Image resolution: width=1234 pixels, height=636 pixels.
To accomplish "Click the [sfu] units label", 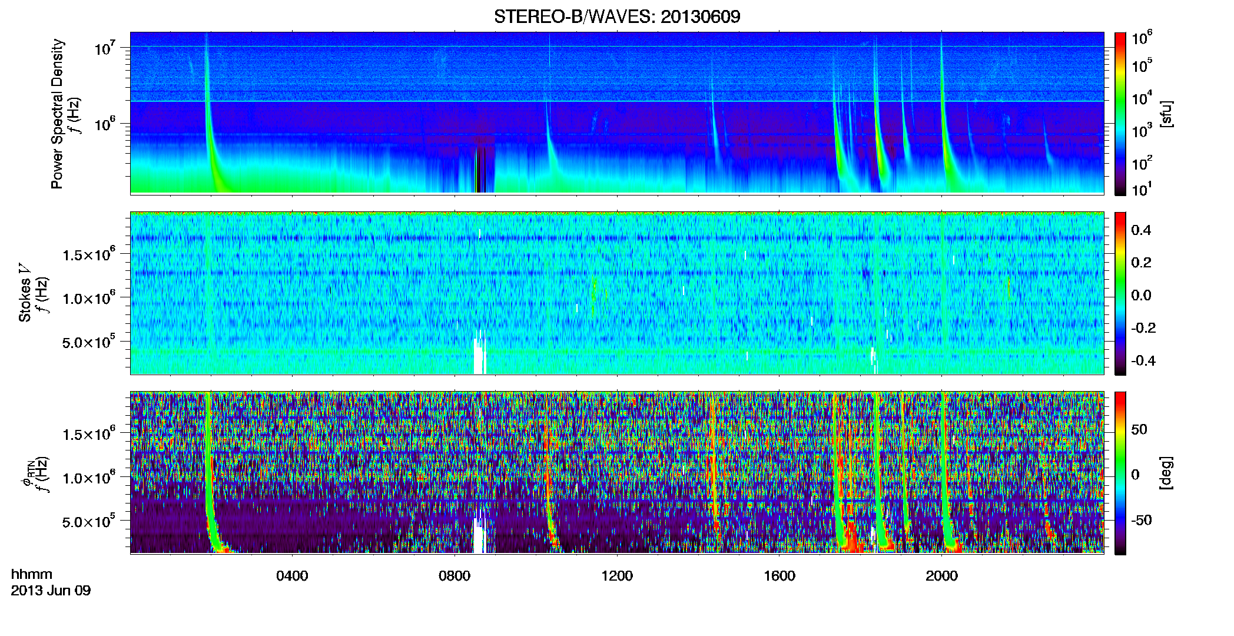I will point(1166,114).
